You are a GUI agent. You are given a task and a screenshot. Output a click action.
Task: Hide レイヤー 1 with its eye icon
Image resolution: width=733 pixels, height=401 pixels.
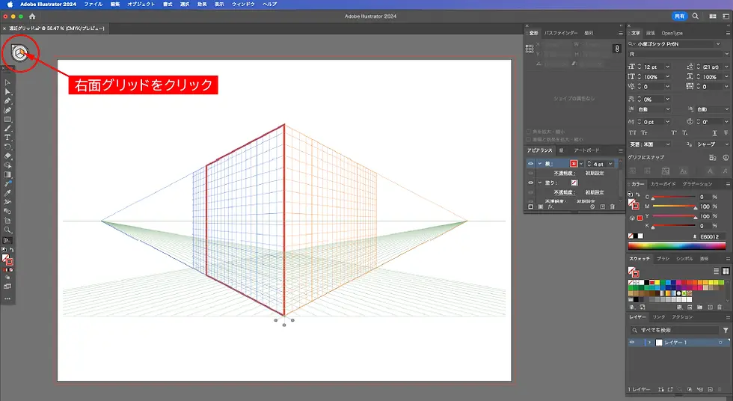point(633,342)
